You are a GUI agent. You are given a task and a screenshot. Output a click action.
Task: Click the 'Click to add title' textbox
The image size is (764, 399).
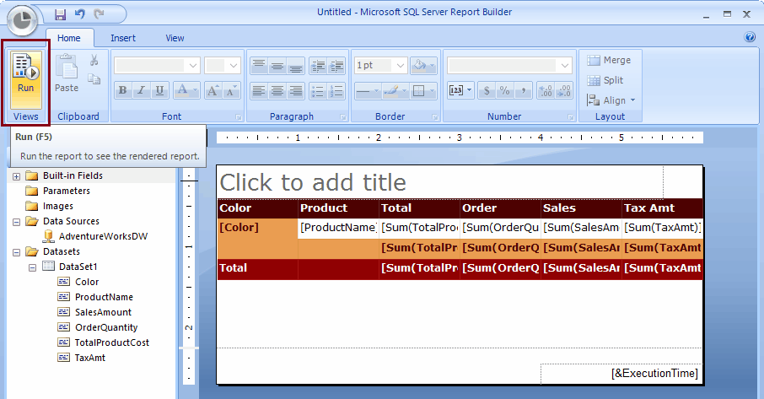(440, 182)
